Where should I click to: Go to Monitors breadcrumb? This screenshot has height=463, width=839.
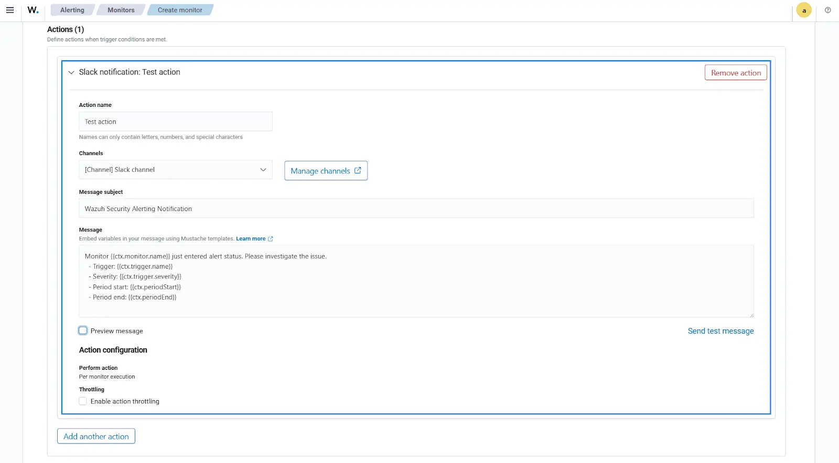point(121,10)
